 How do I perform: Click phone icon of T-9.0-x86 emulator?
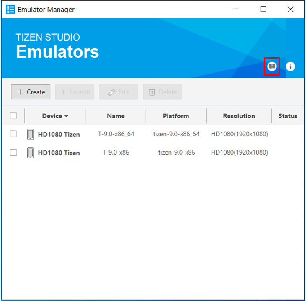pyautogui.click(x=31, y=153)
